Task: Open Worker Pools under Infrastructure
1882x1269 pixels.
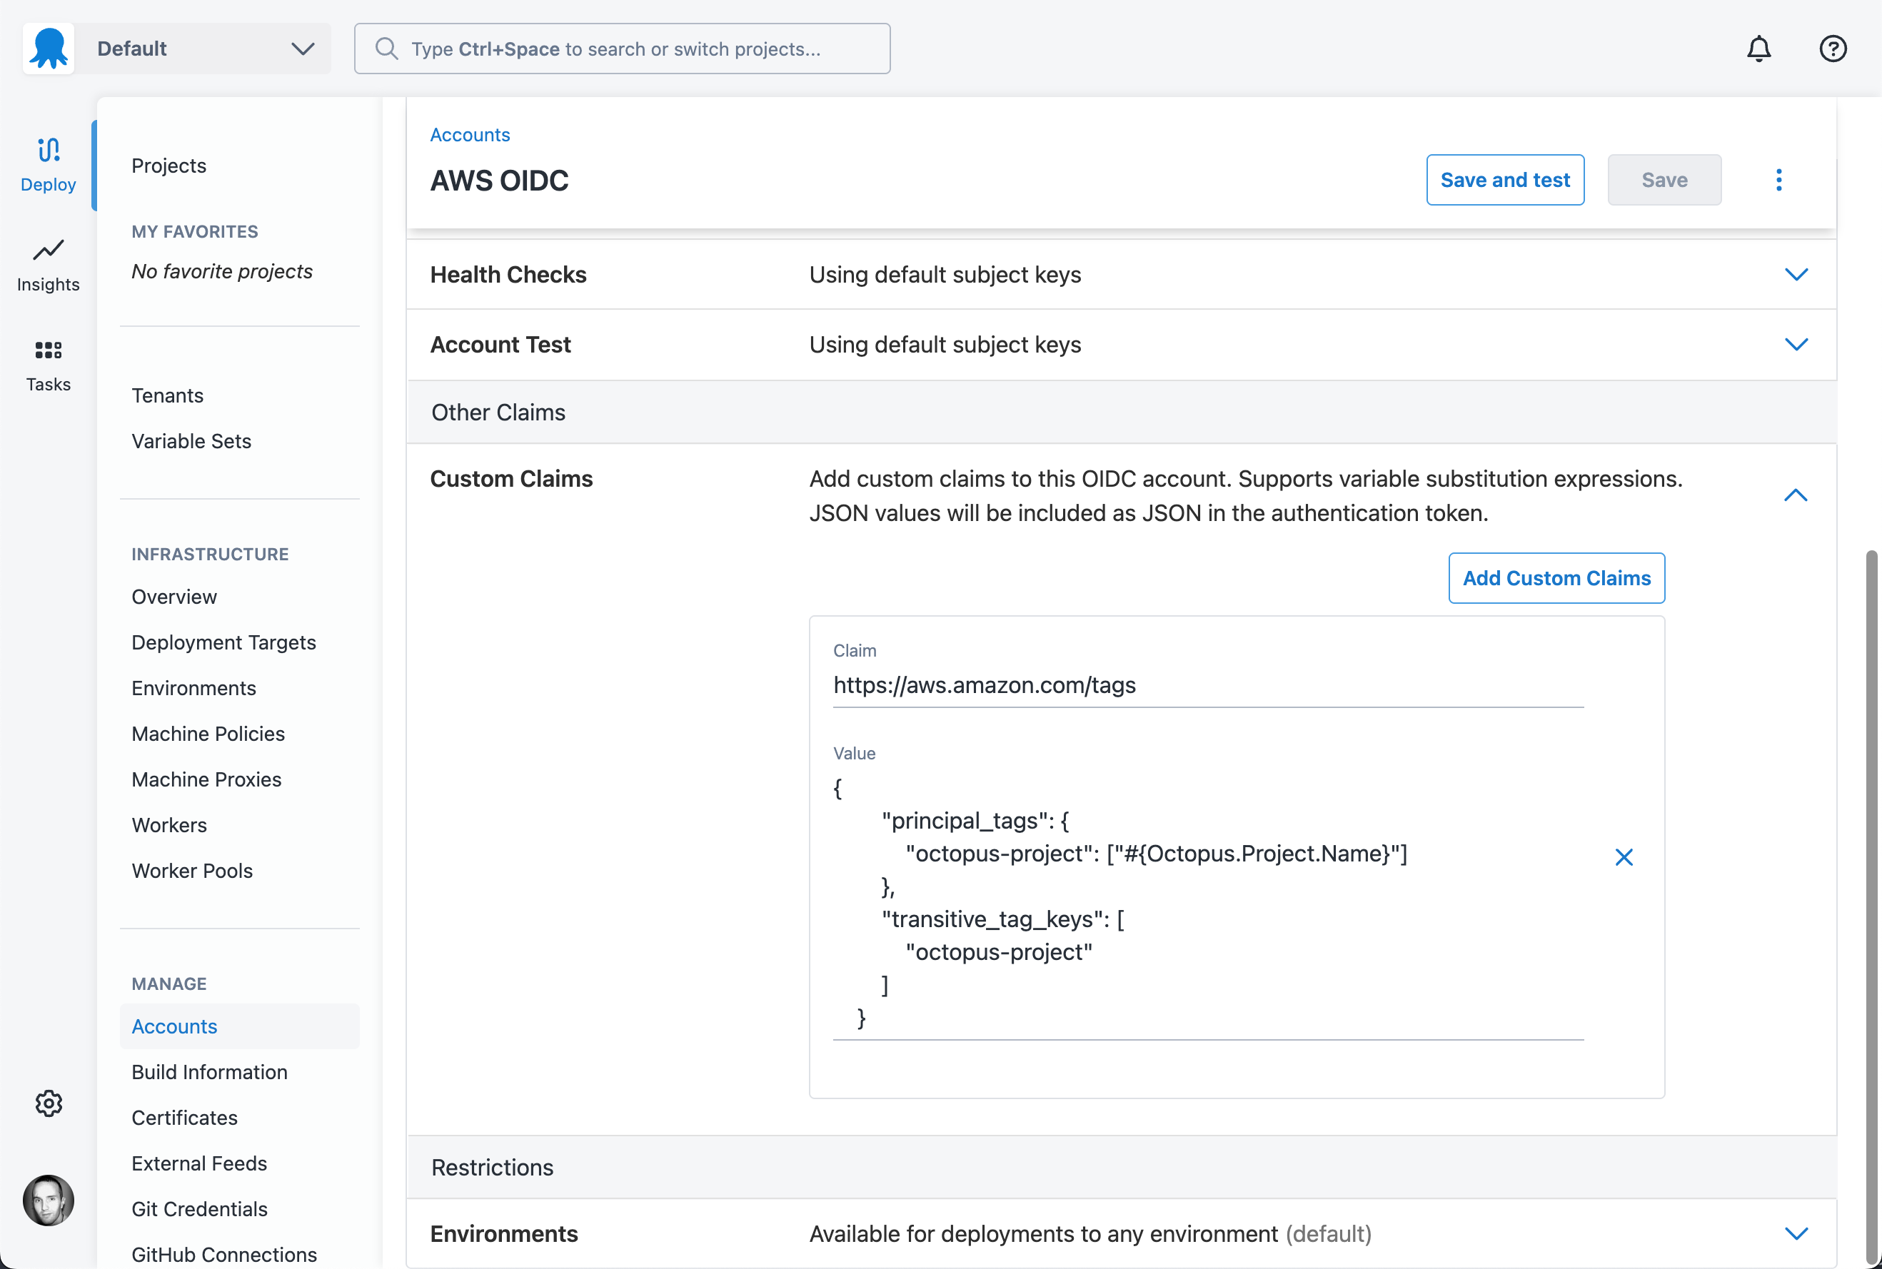Action: (192, 871)
